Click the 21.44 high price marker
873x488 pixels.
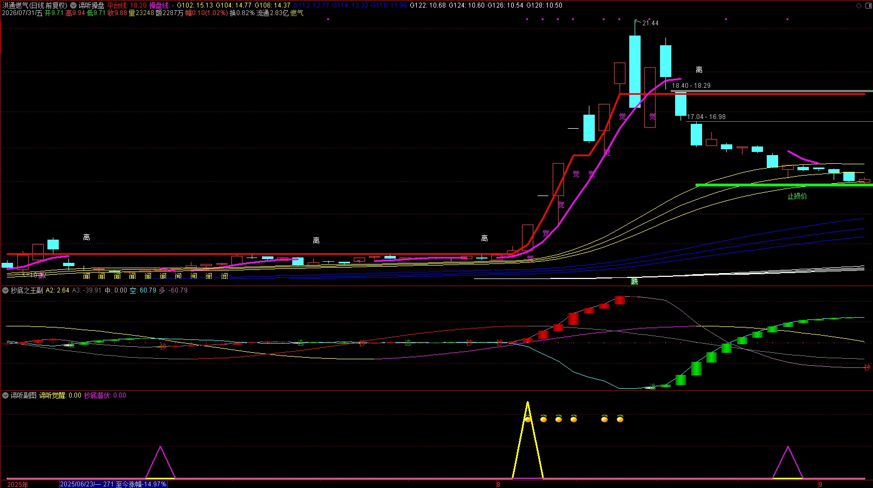(x=650, y=23)
